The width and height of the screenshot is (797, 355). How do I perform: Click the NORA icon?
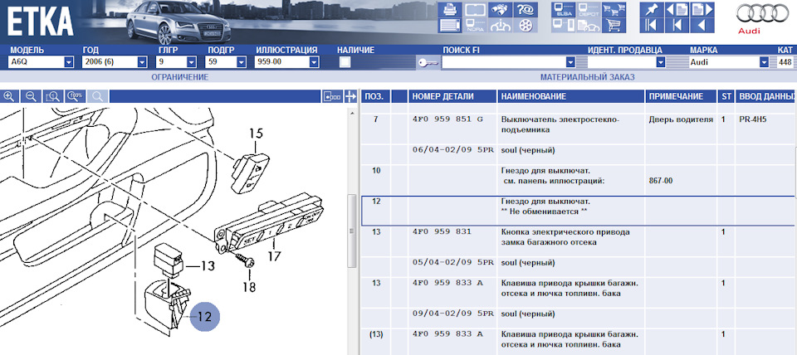coord(475,26)
